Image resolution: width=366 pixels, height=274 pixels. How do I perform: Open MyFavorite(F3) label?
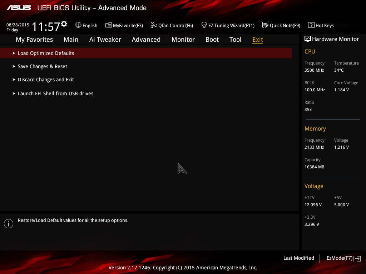point(128,25)
